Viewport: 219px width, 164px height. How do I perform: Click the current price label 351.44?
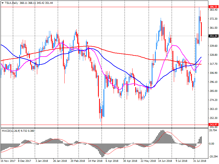(214, 36)
